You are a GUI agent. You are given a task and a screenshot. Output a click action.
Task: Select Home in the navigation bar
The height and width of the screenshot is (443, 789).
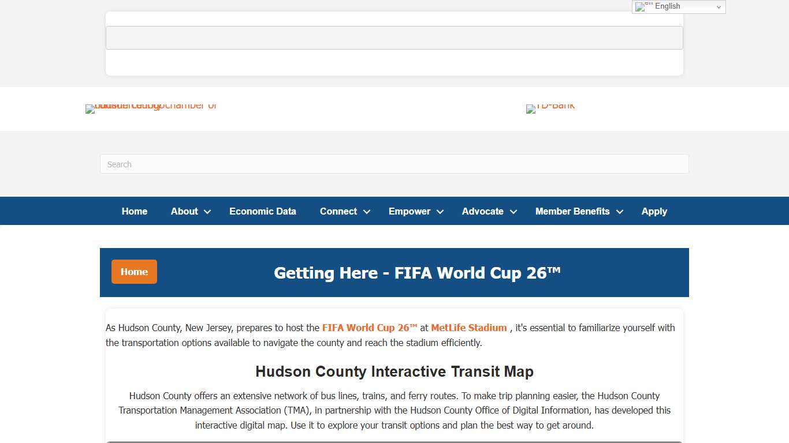click(134, 211)
